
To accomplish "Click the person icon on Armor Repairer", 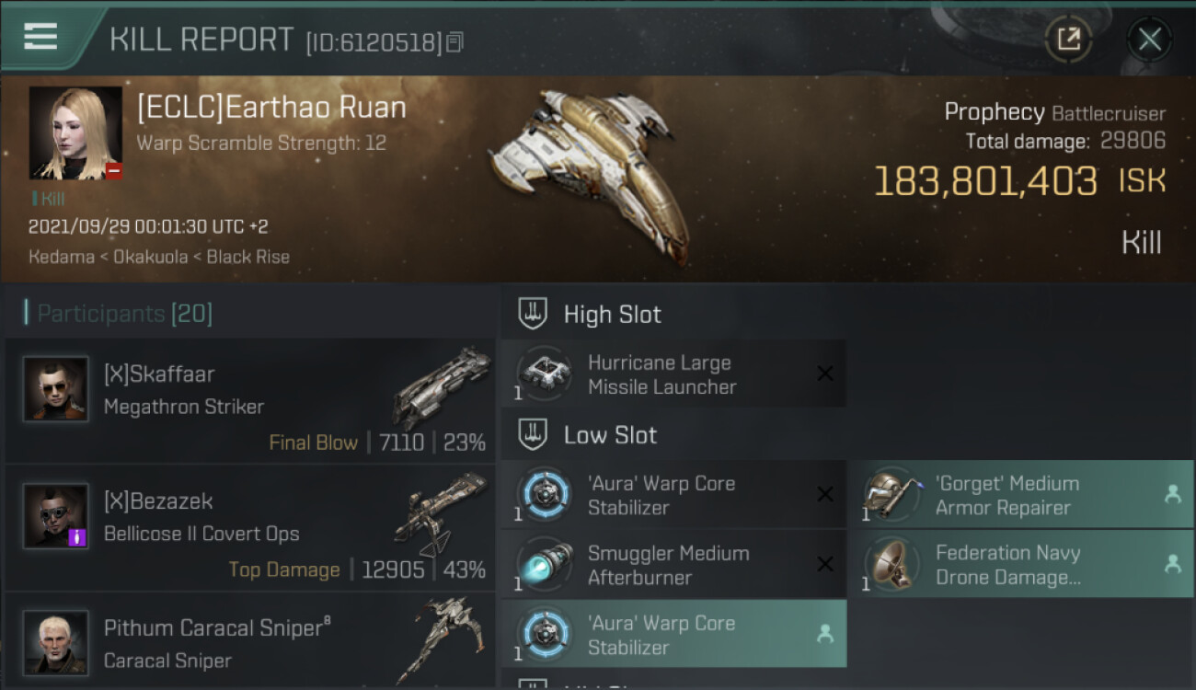I will (x=1172, y=495).
